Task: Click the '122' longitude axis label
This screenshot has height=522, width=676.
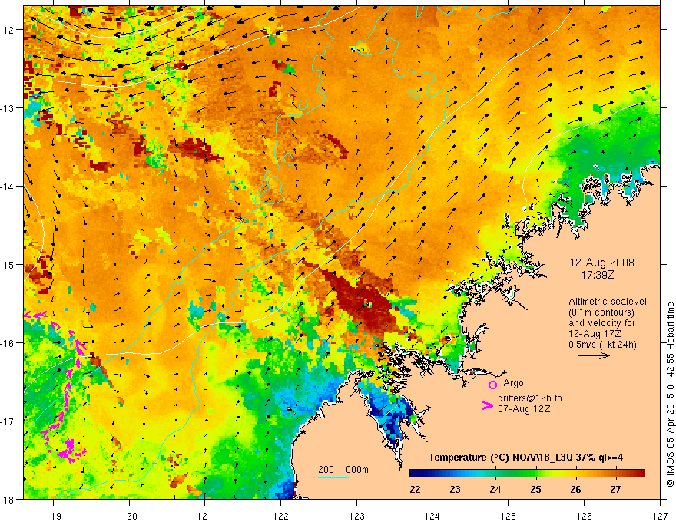Action: click(281, 516)
